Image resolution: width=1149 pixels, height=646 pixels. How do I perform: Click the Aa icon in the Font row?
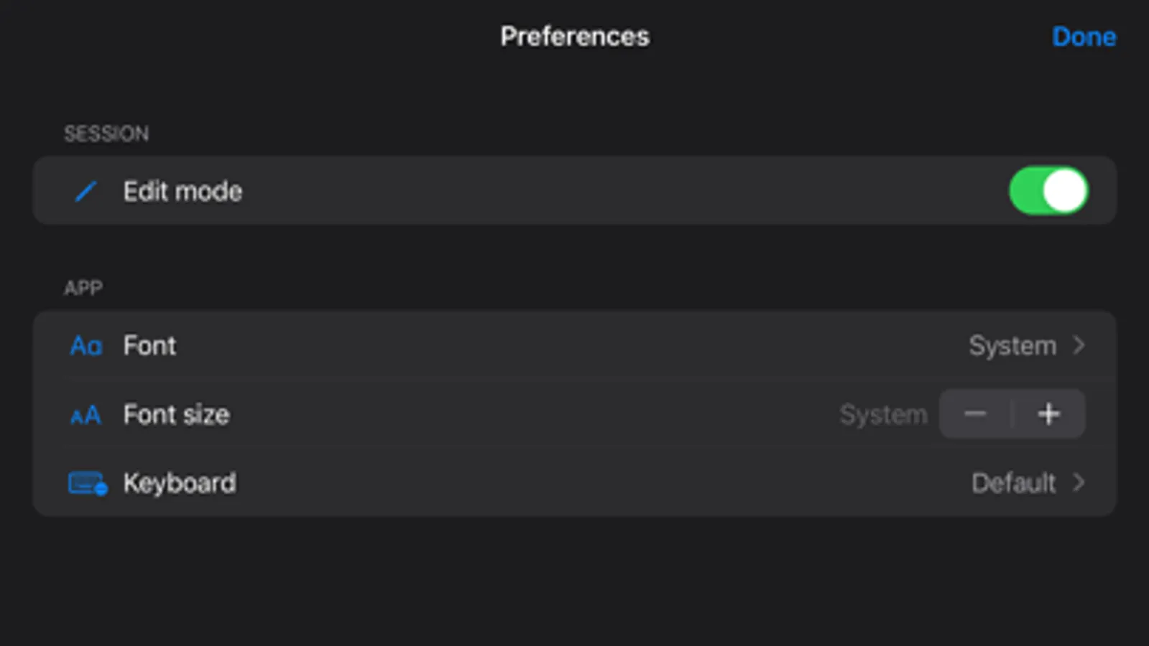[86, 346]
